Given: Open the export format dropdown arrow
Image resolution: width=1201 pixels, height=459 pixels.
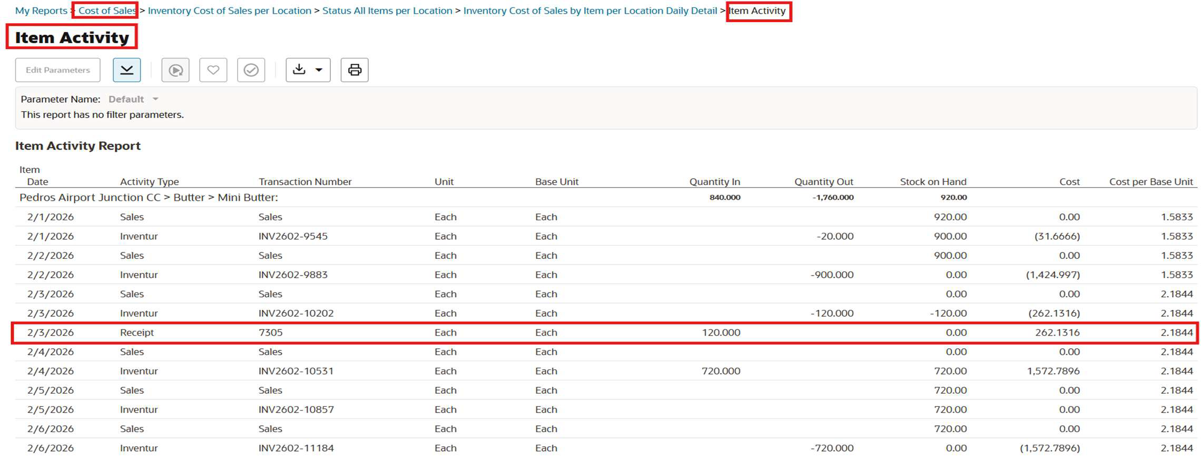Looking at the screenshot, I should coord(319,70).
